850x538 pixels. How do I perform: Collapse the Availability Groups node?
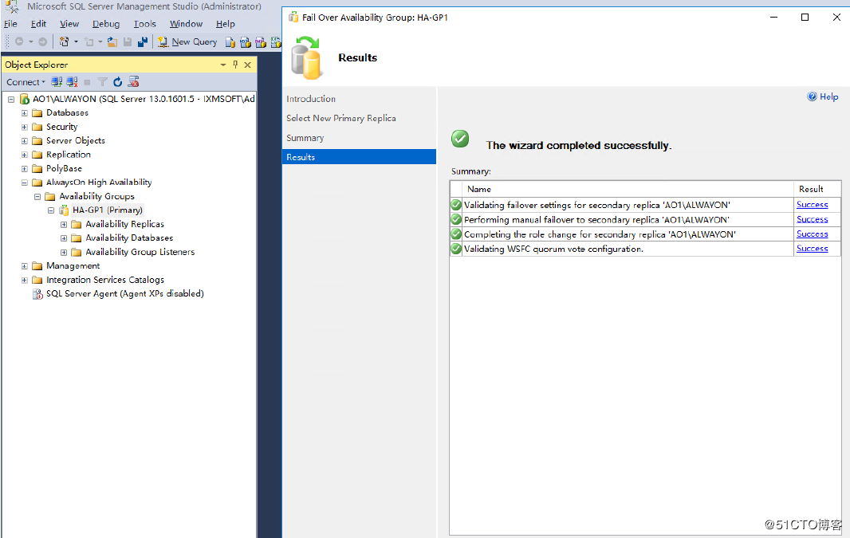(37, 197)
